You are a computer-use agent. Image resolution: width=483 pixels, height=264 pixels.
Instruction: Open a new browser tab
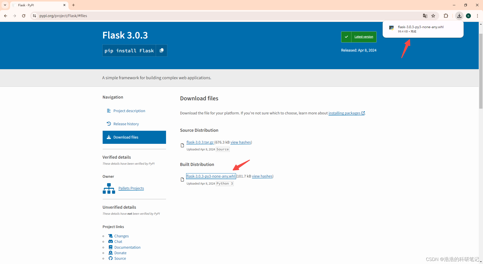click(x=73, y=5)
